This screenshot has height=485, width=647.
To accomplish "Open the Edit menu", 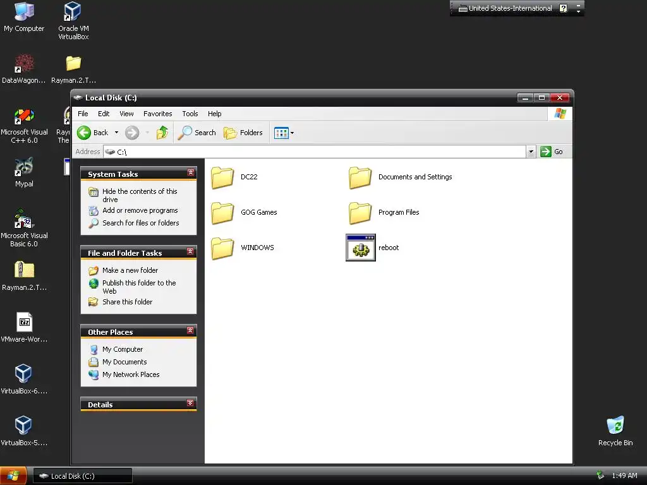I will (104, 114).
